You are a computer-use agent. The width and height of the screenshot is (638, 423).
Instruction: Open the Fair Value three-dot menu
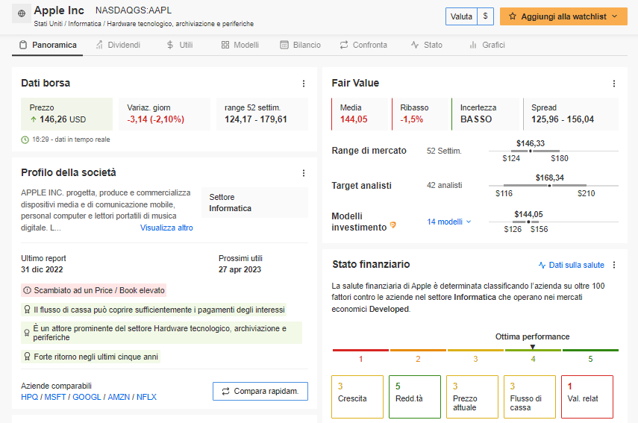[x=614, y=84]
